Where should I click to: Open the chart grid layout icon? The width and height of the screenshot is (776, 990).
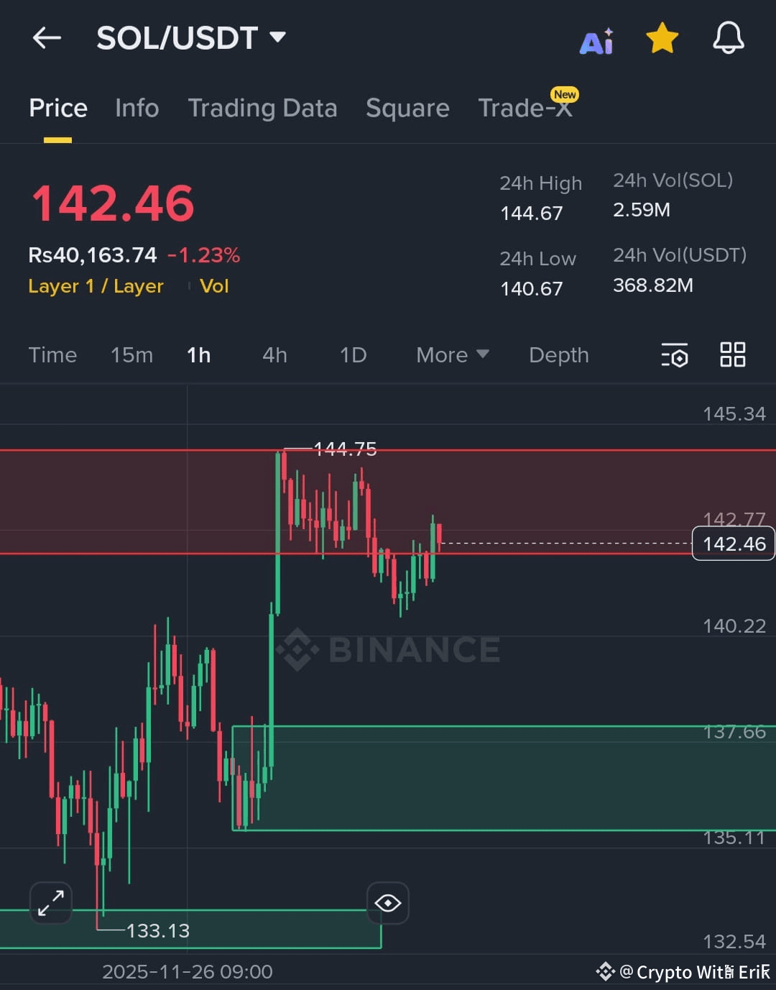pyautogui.click(x=732, y=354)
